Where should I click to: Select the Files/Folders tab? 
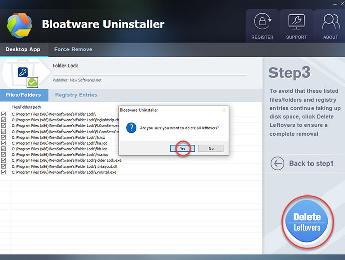coord(24,95)
